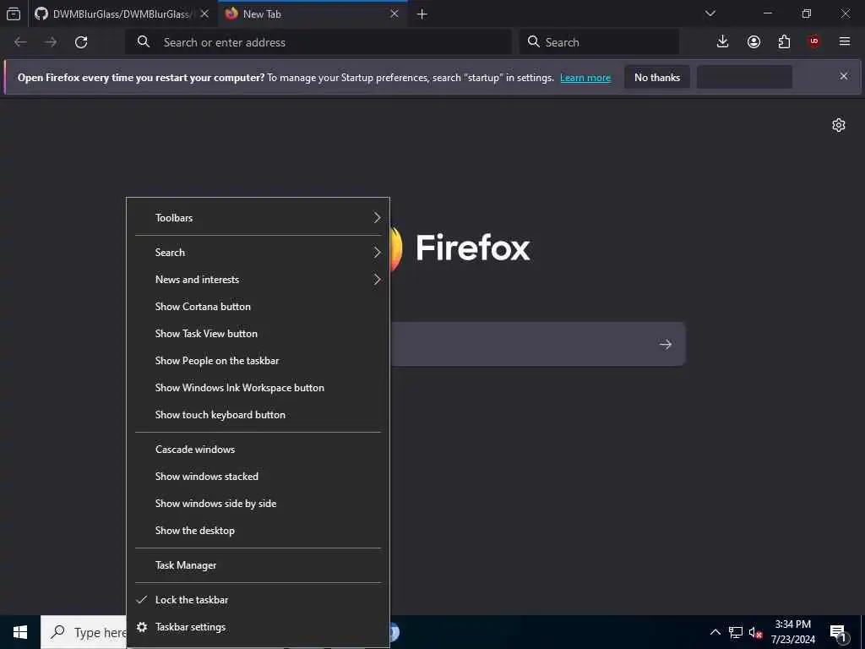Open the Firefox hamburger menu
Screen dimensions: 865x649
point(845,41)
